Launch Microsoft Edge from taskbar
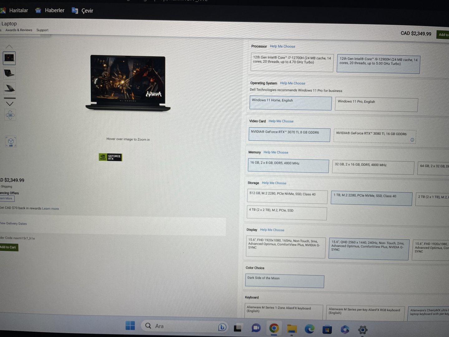The width and height of the screenshot is (449, 337). (310, 329)
